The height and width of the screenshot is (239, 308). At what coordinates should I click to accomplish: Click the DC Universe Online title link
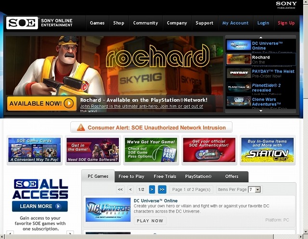tap(155, 201)
